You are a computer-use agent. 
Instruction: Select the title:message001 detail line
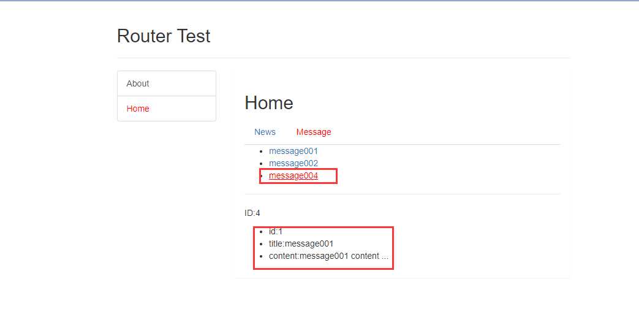tap(301, 243)
